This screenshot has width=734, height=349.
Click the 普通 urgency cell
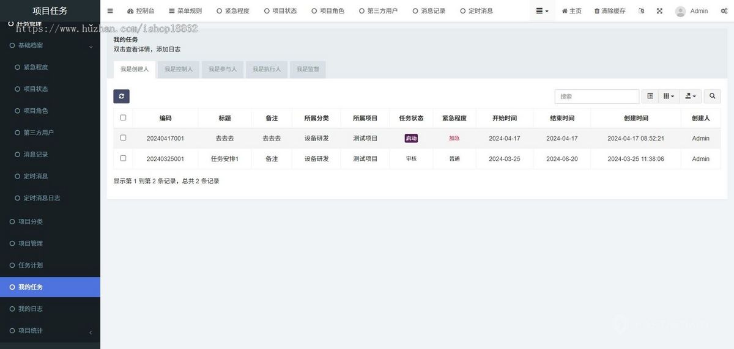pyautogui.click(x=454, y=158)
